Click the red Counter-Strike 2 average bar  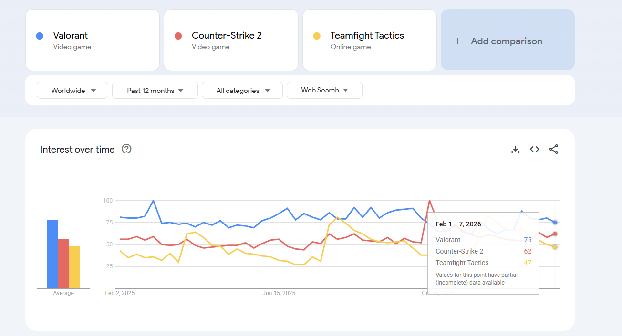[x=63, y=264]
